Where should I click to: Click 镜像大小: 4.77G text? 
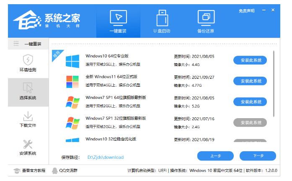tap(188, 85)
